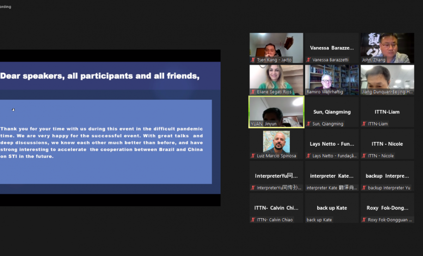Screen dimensions: 423x256
Task: Click the muted mic icon for ITTN - Nicole
Action: point(364,156)
